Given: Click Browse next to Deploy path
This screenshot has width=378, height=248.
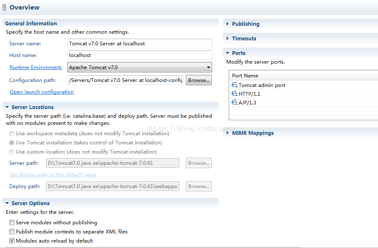Looking at the screenshot, I should 199,186.
